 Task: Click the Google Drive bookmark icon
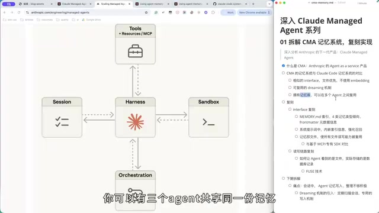tap(83, 20)
